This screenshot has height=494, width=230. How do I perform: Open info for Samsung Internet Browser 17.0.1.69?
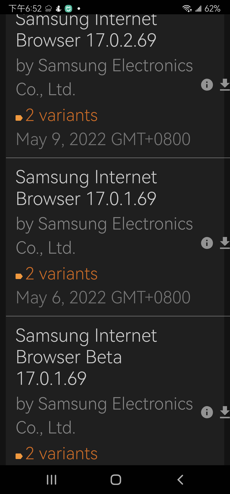click(207, 243)
